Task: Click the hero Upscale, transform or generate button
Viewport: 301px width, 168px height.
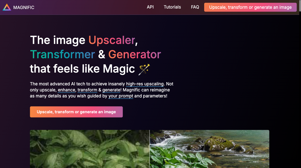Action: tap(76, 112)
